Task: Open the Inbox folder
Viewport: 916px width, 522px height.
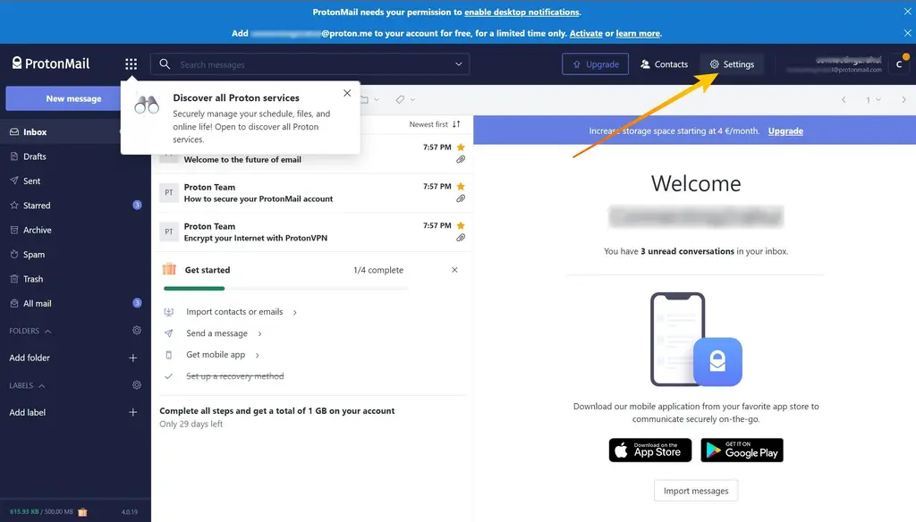Action: (x=75, y=132)
